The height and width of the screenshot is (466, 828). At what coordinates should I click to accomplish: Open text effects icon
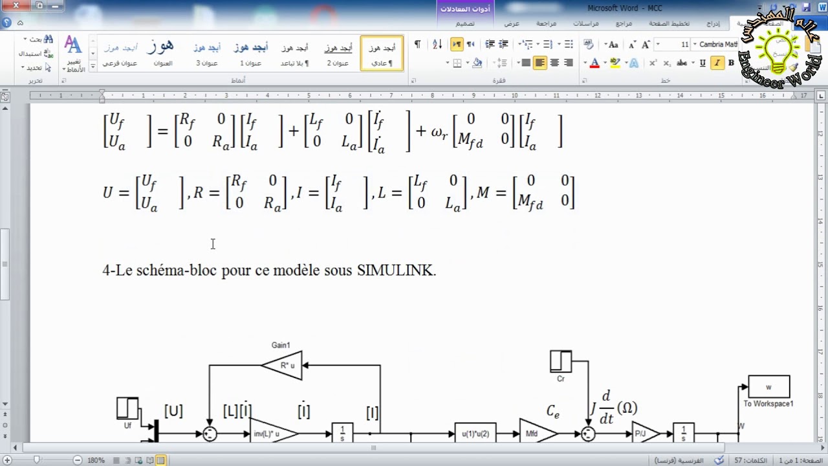(x=634, y=63)
